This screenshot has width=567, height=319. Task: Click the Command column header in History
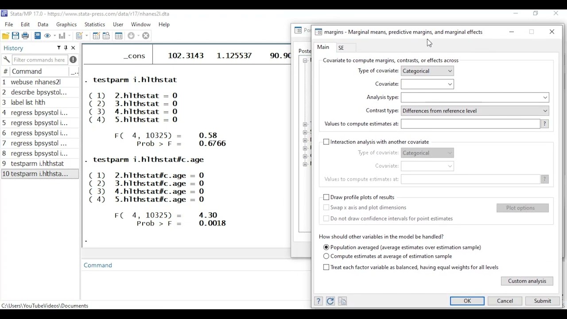(40, 71)
